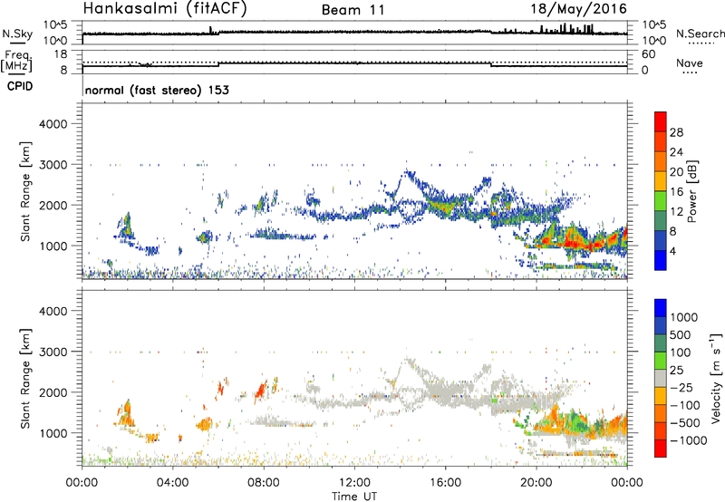Viewport: 725px width, 502px height.
Task: Click the dotted line sample under N.Search
Action: click(701, 43)
